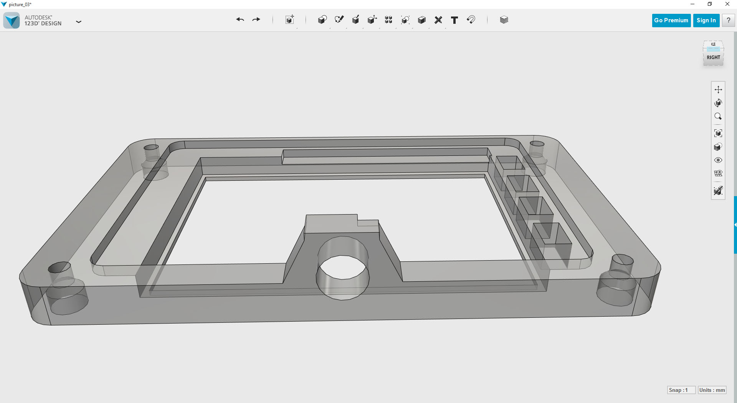Open the Primitives tool menu
Image resolution: width=737 pixels, height=403 pixels.
click(x=322, y=20)
